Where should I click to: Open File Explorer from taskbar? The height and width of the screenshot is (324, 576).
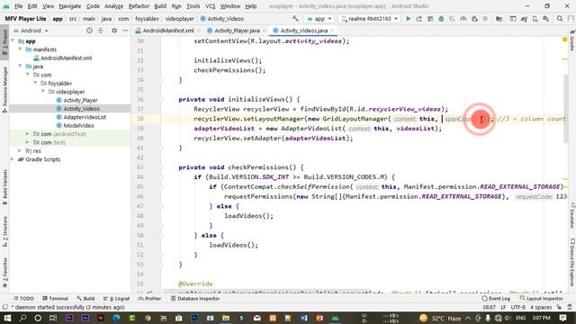pos(226,318)
